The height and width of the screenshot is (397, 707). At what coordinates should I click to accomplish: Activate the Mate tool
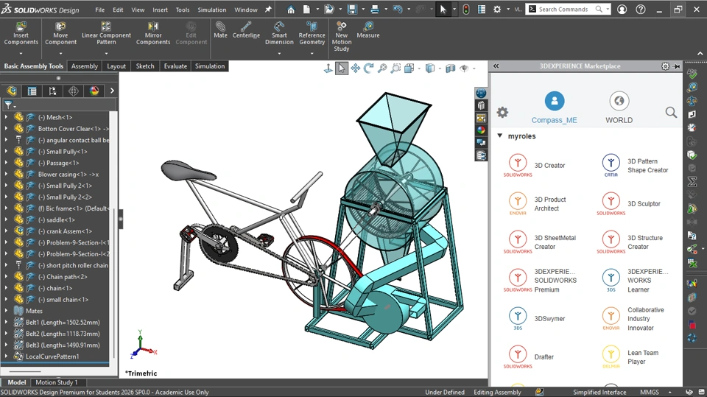pyautogui.click(x=220, y=29)
